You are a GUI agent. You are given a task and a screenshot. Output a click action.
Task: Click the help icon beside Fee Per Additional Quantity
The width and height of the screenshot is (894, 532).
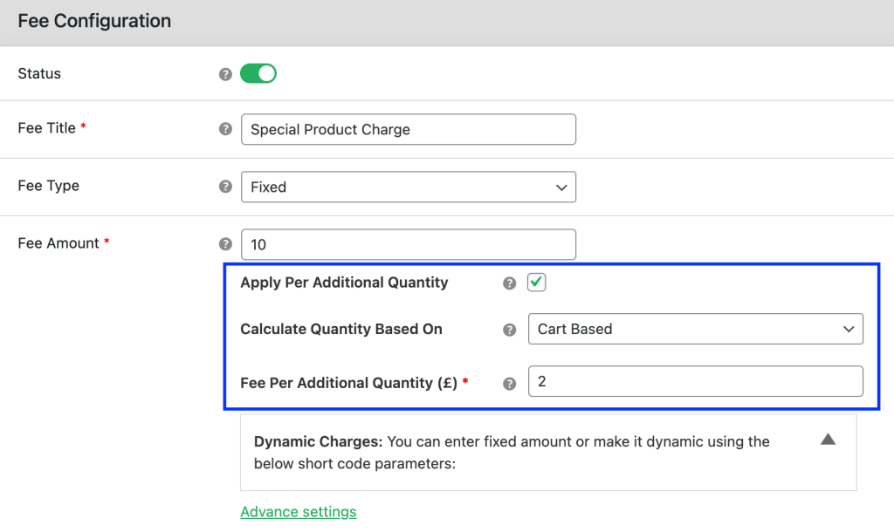point(509,381)
